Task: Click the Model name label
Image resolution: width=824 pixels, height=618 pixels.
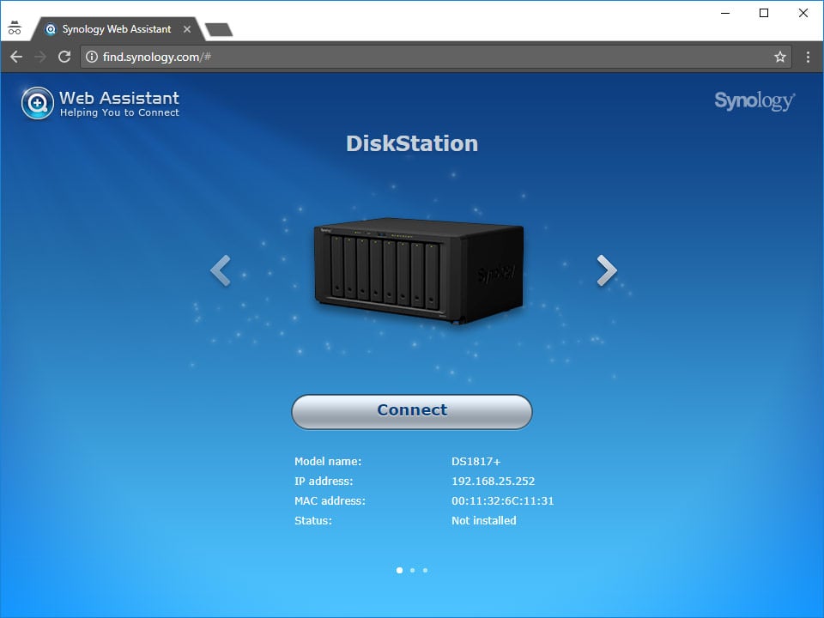Action: point(328,462)
